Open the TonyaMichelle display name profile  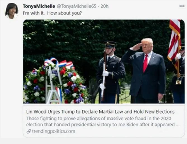[x=39, y=6]
